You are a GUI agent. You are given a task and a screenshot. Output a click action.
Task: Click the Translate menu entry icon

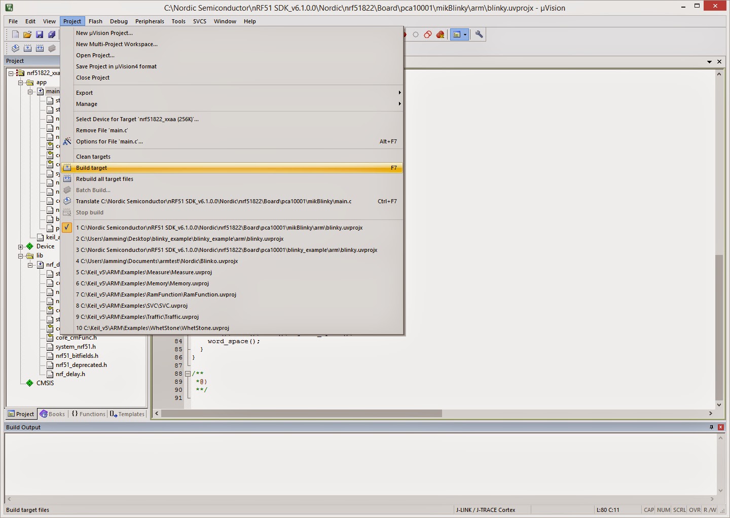pos(67,201)
